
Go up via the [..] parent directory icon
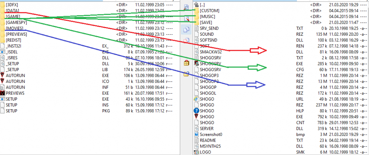(196, 5)
